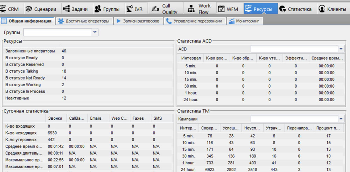The image size is (350, 172).
Task: Expand the Кампании dropdown list
Action: point(341,119)
